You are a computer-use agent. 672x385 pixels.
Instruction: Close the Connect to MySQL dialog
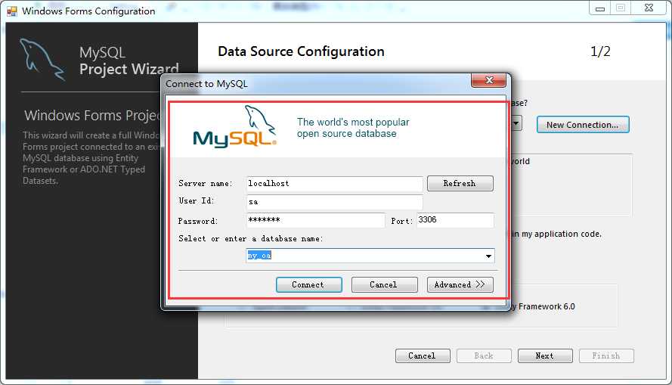pyautogui.click(x=488, y=80)
